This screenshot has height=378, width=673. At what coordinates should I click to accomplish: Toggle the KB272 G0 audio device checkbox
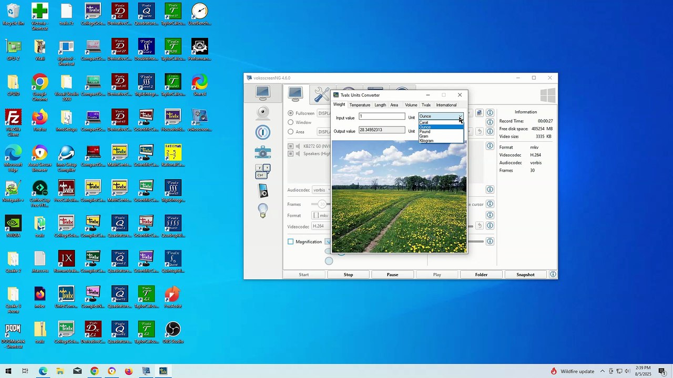click(x=290, y=146)
